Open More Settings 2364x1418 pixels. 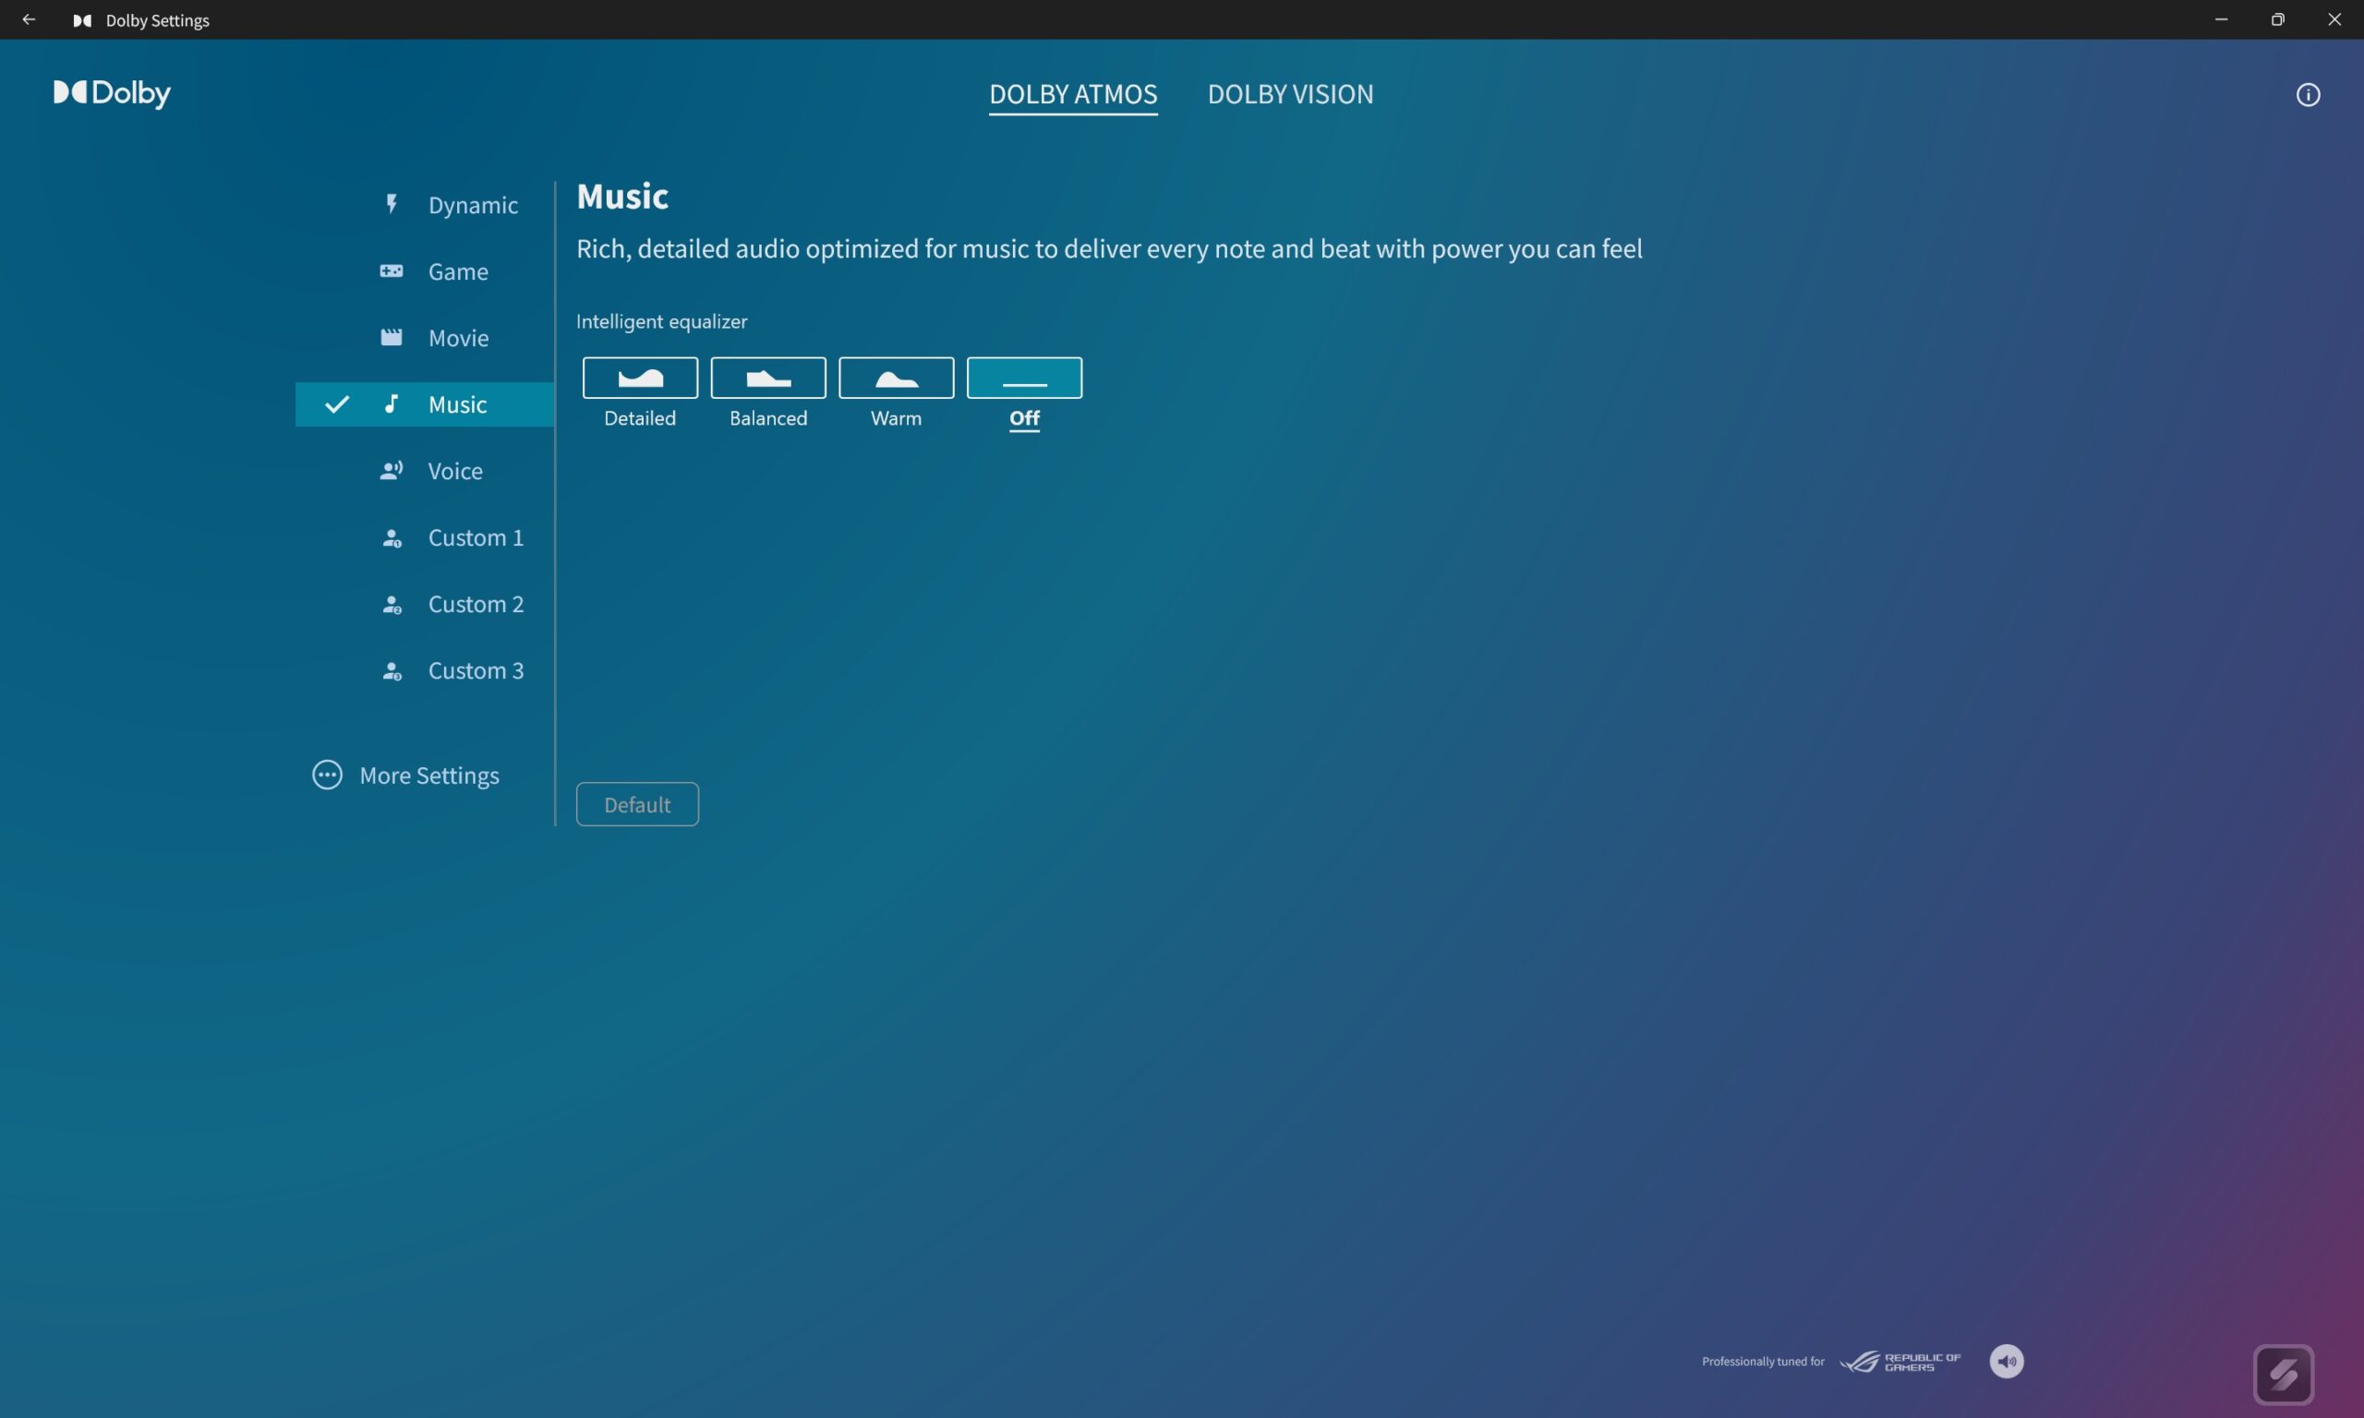[406, 775]
